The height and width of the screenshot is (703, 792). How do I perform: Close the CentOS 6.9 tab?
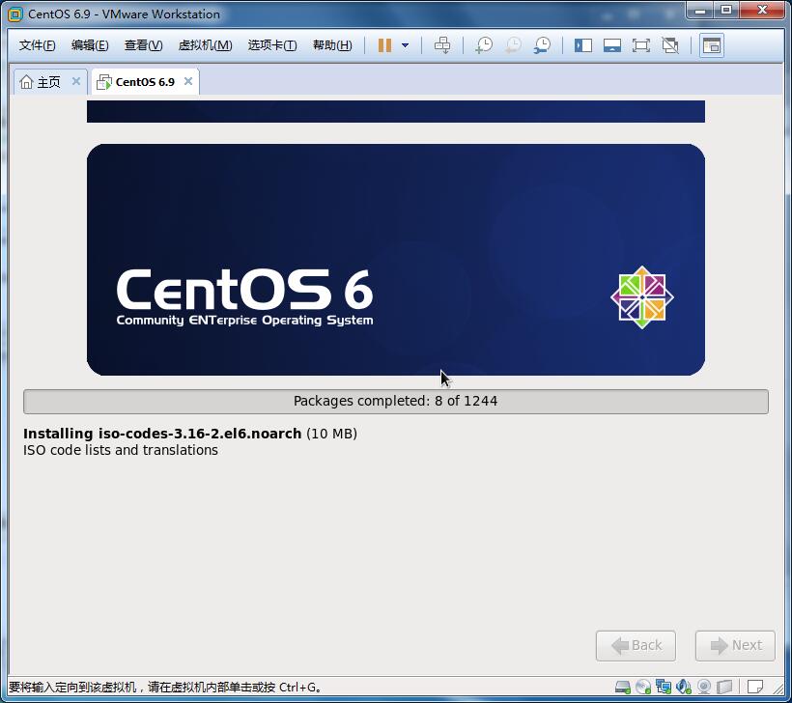[188, 81]
